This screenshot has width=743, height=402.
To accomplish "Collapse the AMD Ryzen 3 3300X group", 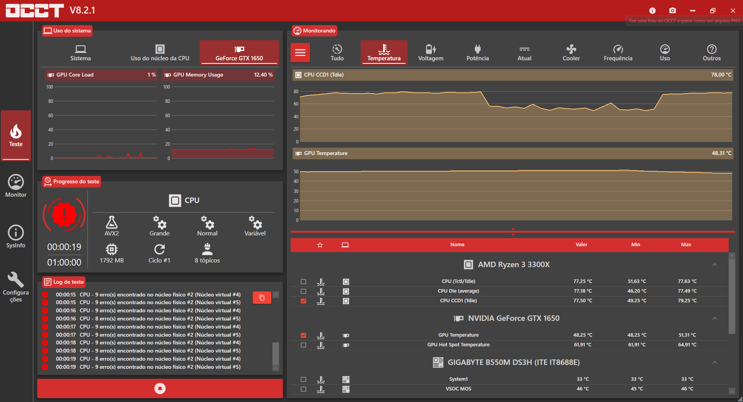I will [715, 265].
